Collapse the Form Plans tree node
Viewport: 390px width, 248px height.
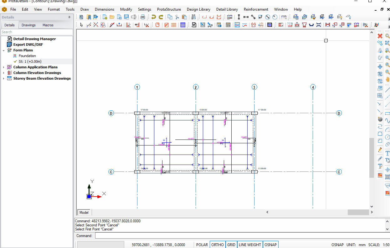tap(4, 50)
